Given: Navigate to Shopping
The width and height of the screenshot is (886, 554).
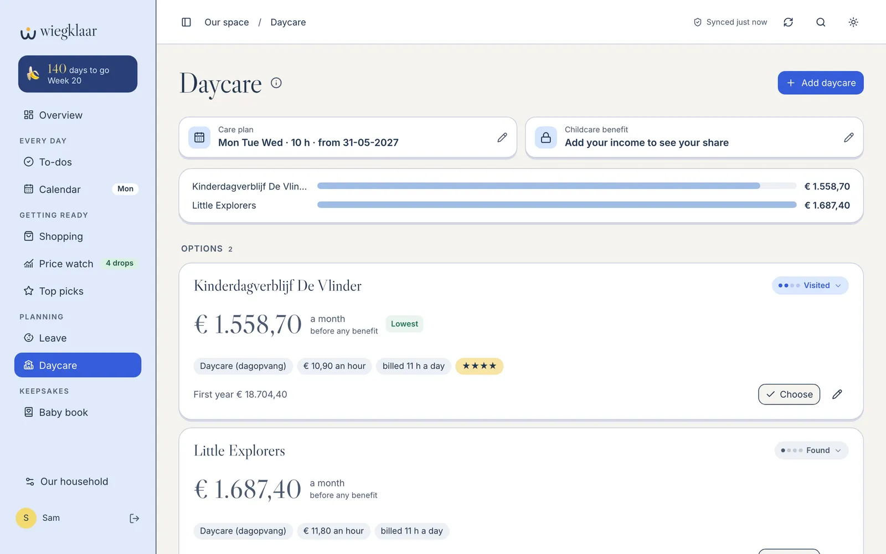Looking at the screenshot, I should point(78,237).
